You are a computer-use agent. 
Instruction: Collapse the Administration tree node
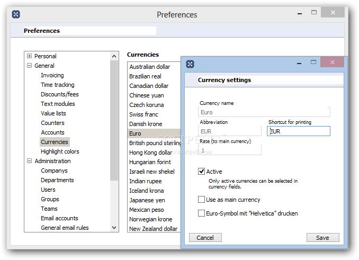coord(29,160)
